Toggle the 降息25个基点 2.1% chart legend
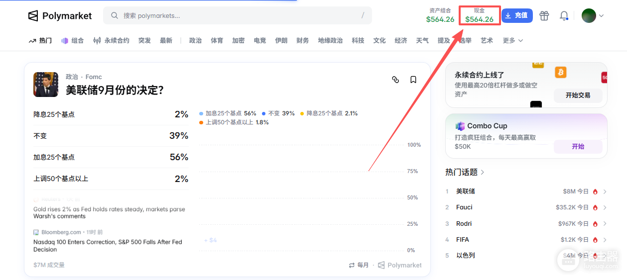Viewport: 627px width, 280px height. click(x=329, y=113)
